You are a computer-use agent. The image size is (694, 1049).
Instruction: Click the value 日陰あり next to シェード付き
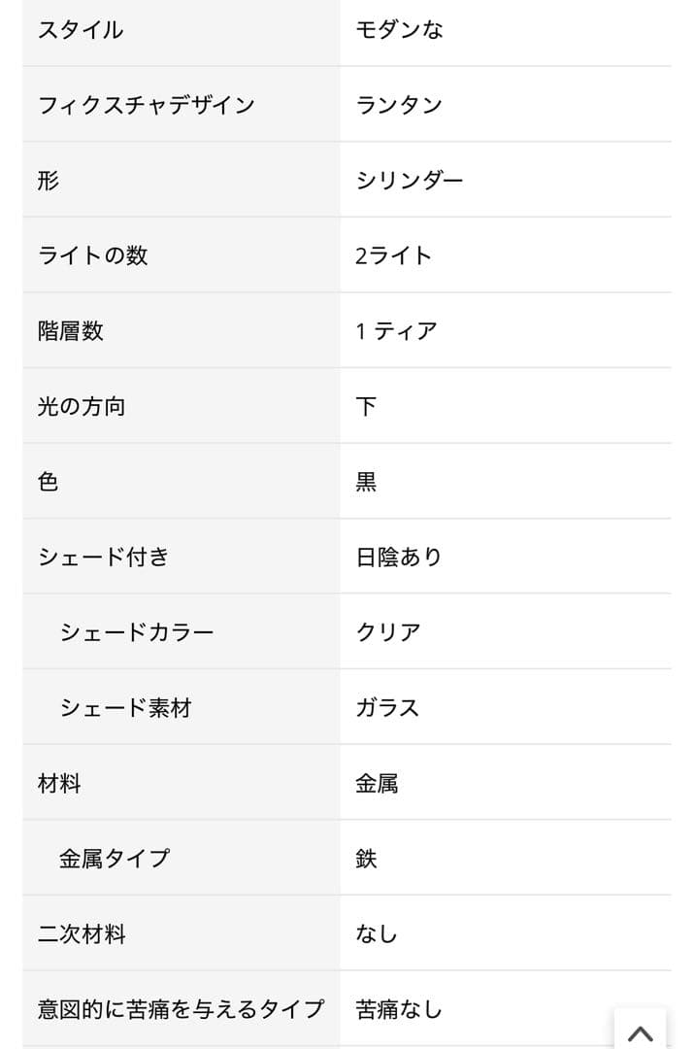click(396, 557)
